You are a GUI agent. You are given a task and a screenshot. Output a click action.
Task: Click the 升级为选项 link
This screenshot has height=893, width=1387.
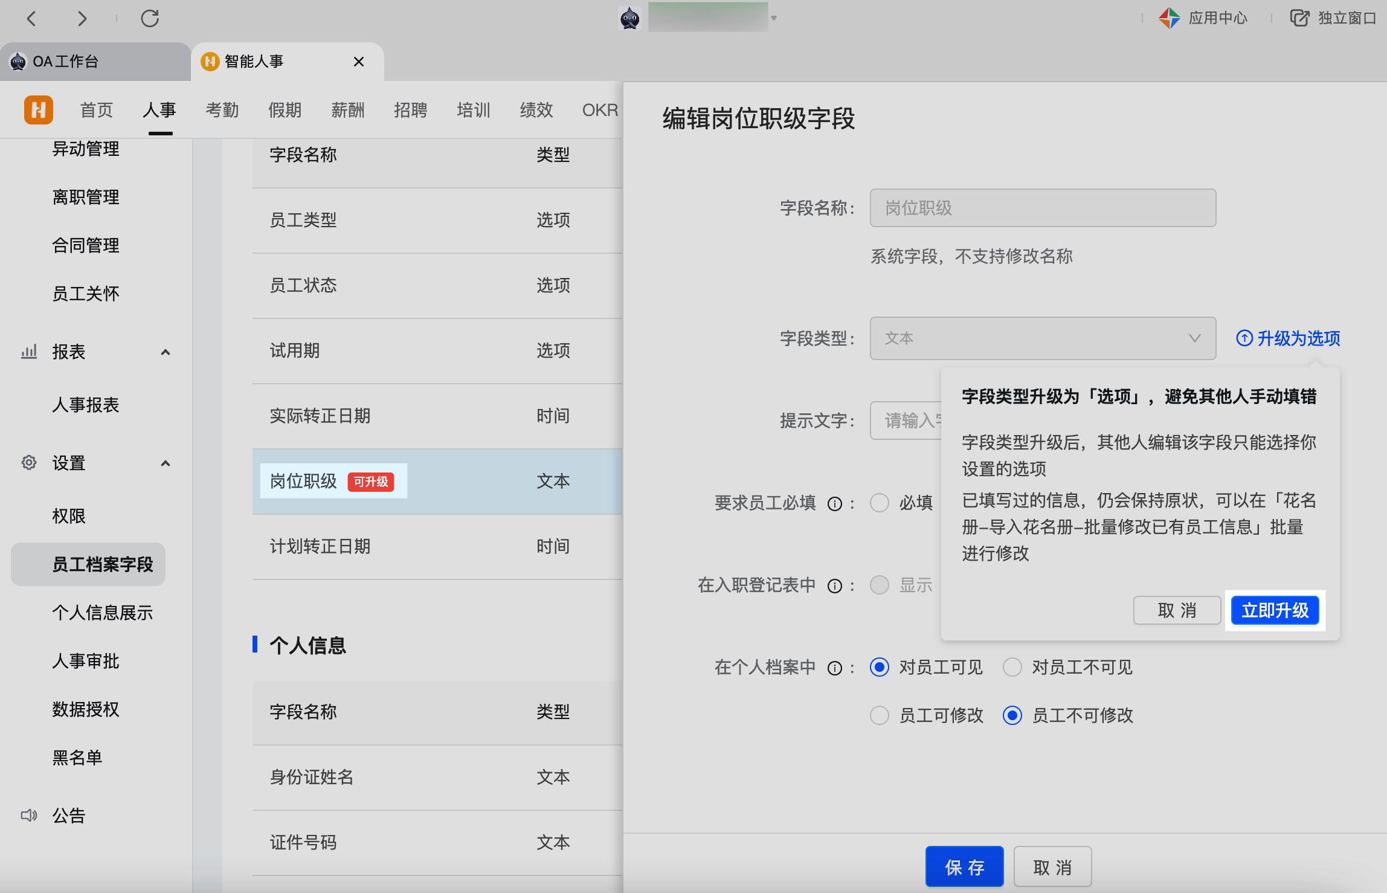pos(1288,338)
